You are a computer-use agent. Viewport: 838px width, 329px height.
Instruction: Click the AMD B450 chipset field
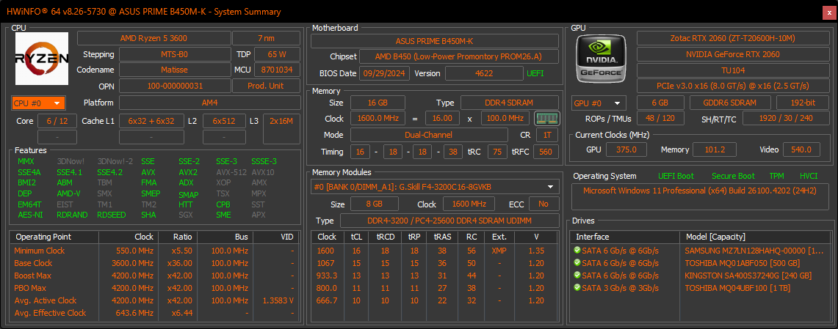click(459, 56)
